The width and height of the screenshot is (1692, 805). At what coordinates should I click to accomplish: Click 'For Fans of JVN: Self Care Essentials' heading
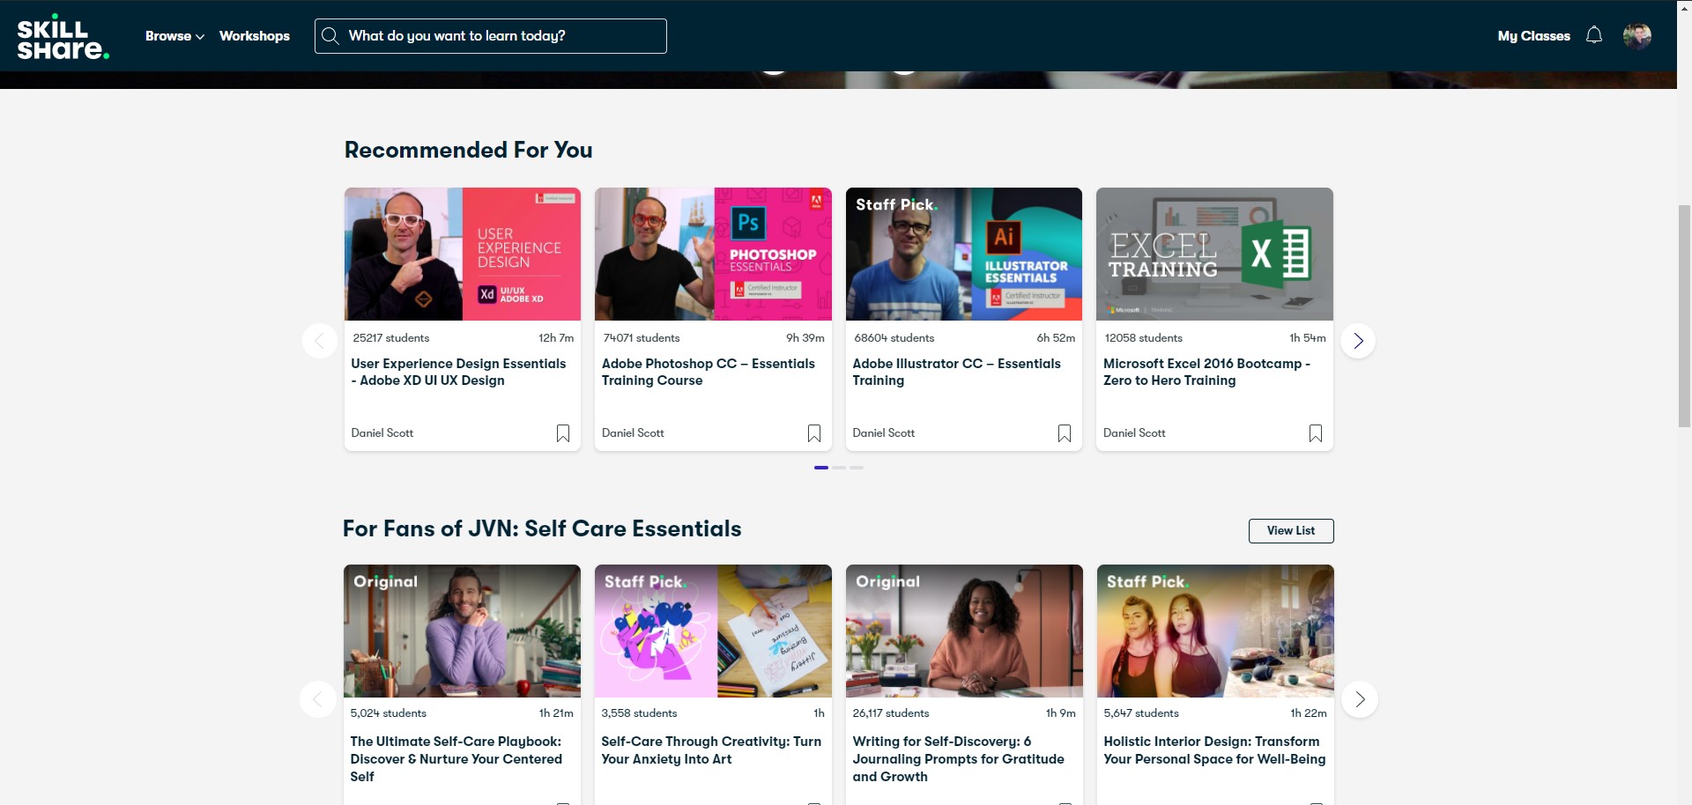coord(542,528)
